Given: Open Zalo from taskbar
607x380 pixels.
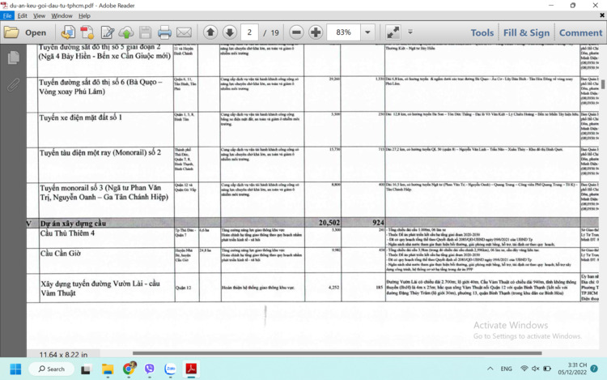Looking at the screenshot, I should [170, 369].
